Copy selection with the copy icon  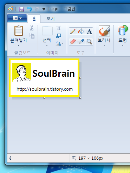click(x=32, y=36)
